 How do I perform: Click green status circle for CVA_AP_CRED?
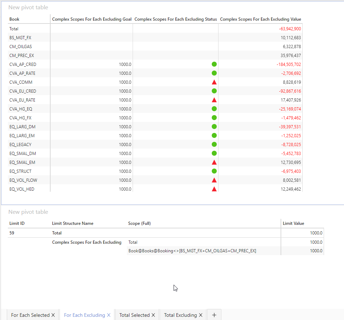tap(214, 64)
